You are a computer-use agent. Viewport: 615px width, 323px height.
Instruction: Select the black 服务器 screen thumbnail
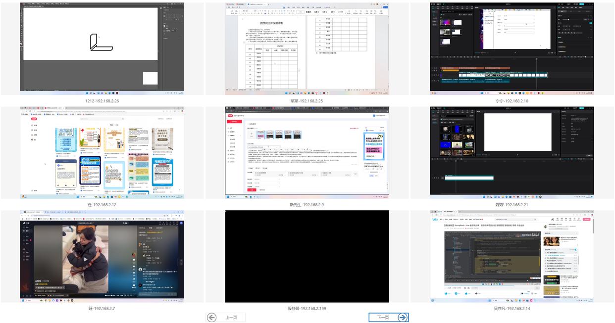(307, 256)
